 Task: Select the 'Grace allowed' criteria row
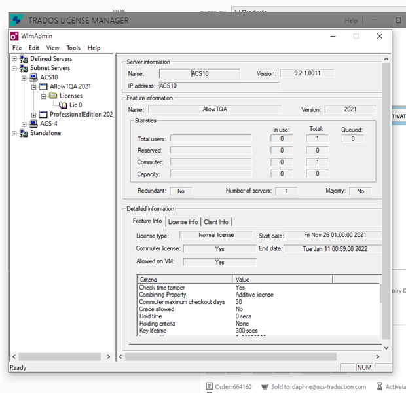(x=259, y=309)
